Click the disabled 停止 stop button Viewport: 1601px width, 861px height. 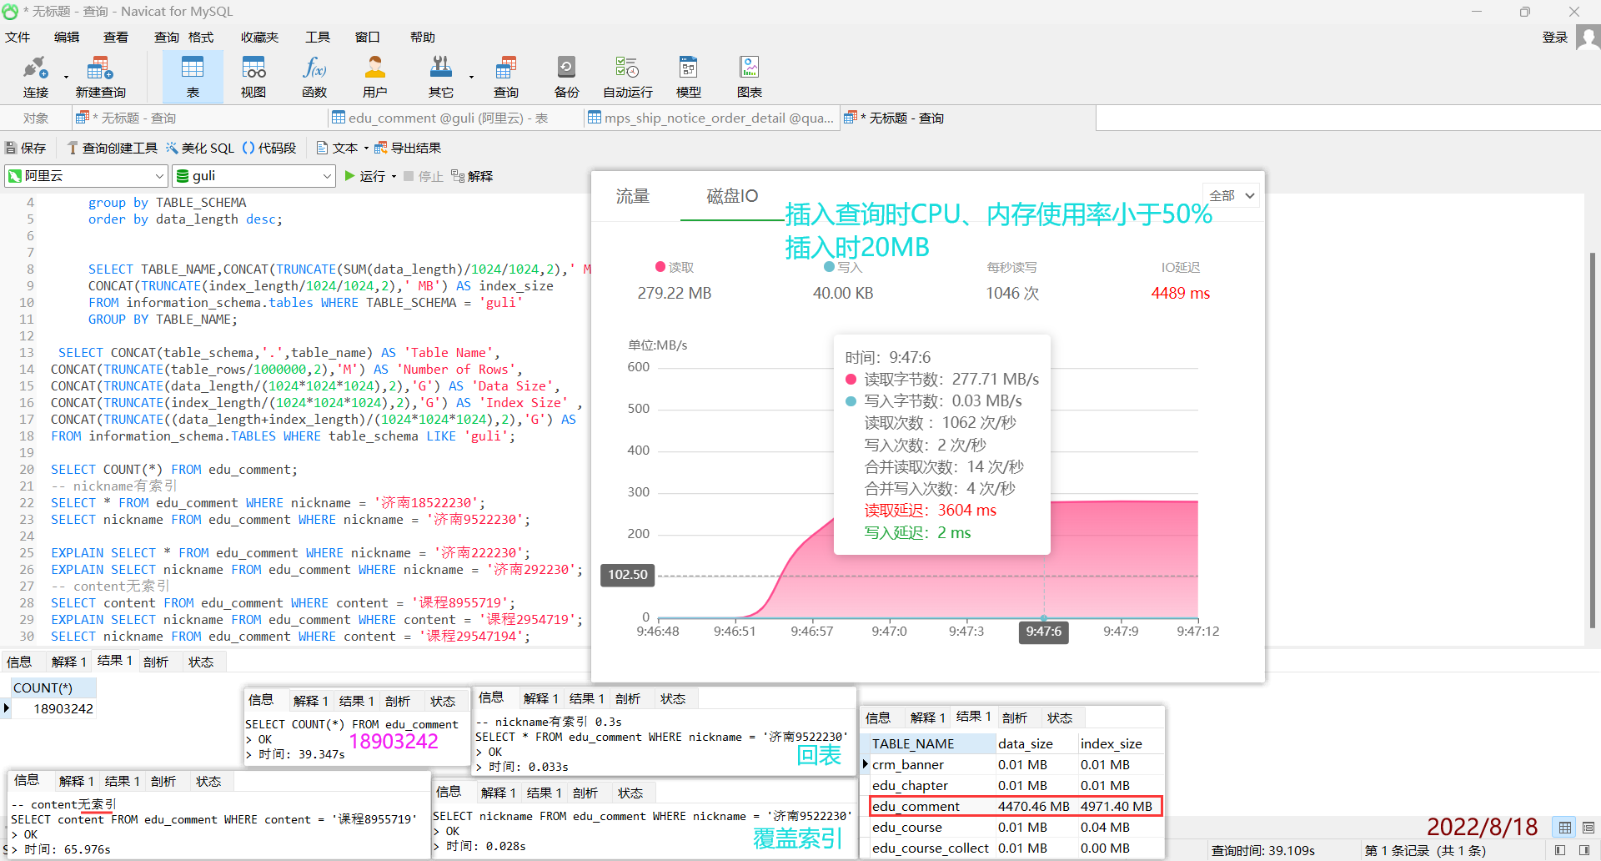pyautogui.click(x=423, y=176)
